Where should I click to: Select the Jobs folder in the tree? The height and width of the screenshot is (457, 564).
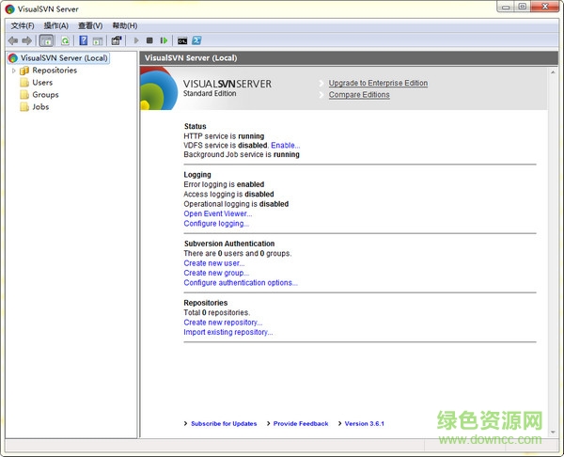point(40,107)
